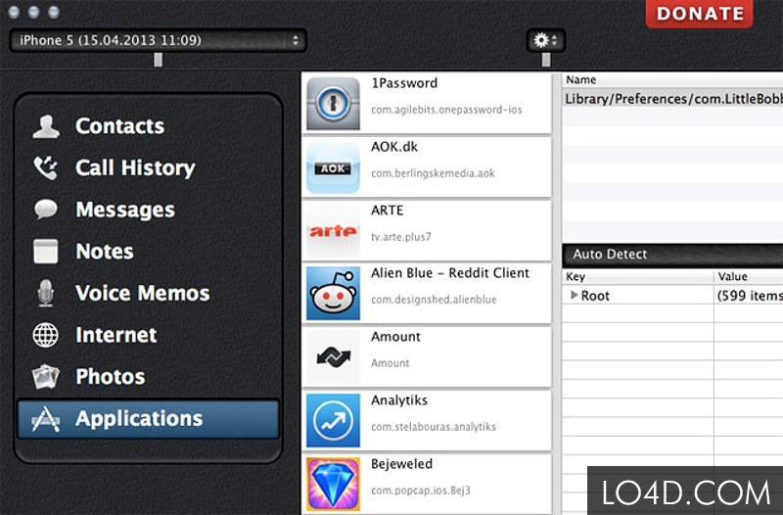The height and width of the screenshot is (515, 783).
Task: Select the Analytiks app icon
Action: (333, 421)
